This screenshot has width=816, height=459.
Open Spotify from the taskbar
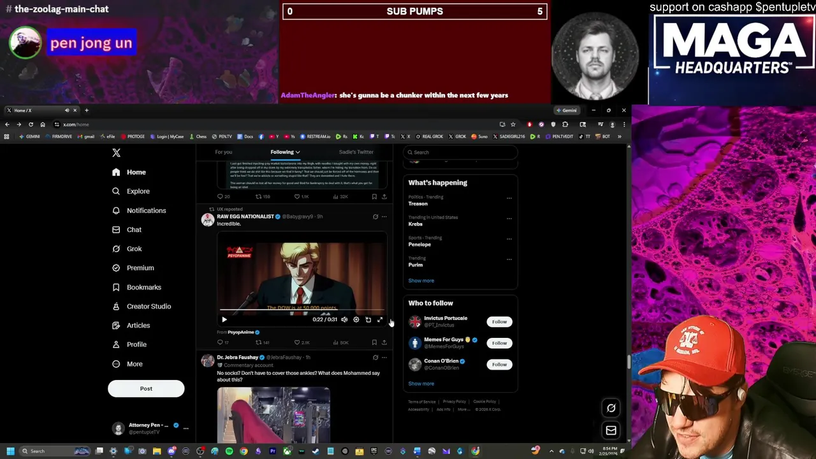tap(229, 451)
